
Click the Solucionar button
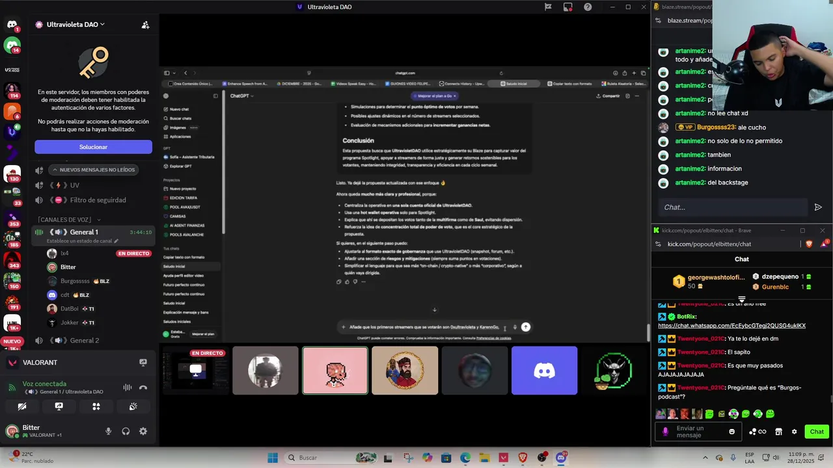pos(93,147)
